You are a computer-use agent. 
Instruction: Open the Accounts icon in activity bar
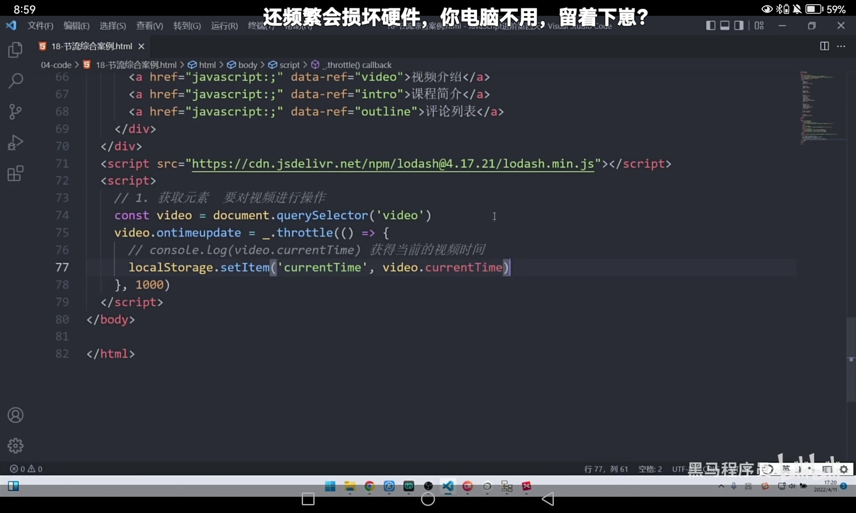pyautogui.click(x=15, y=415)
